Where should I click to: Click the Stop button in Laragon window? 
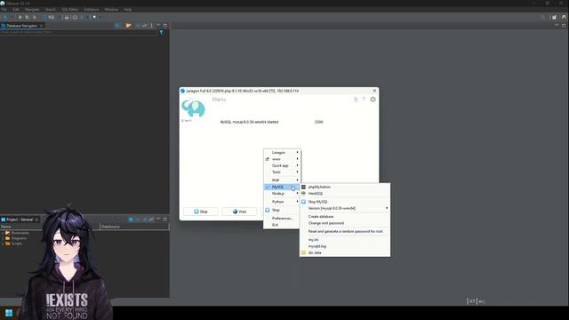[x=201, y=212]
